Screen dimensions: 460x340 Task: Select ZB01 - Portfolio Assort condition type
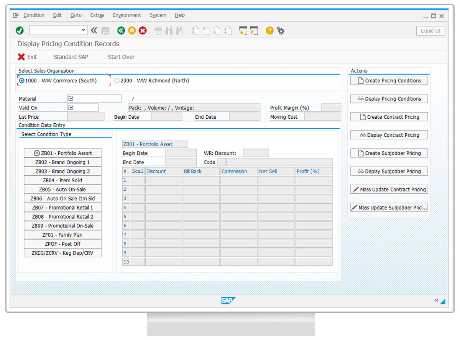coord(62,153)
